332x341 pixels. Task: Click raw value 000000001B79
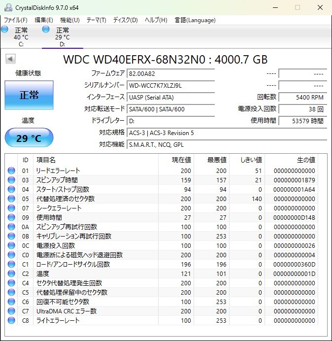tap(294, 180)
